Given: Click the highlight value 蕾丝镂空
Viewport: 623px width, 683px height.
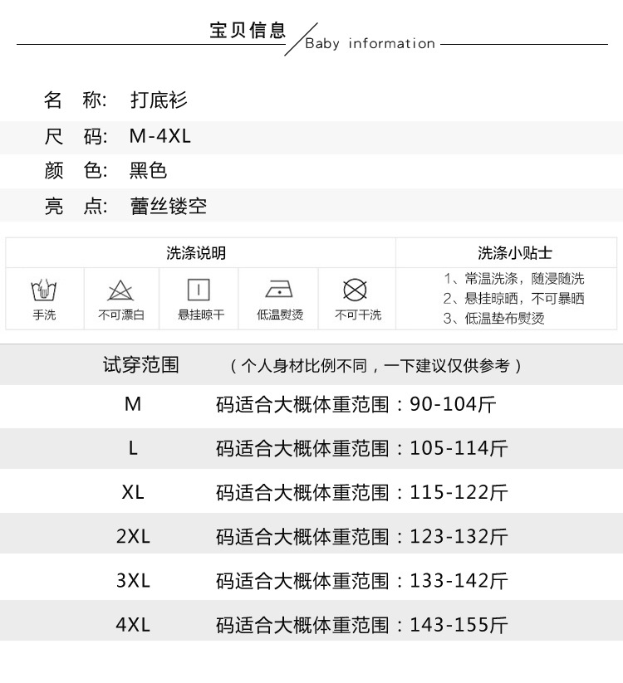Looking at the screenshot, I should [169, 206].
